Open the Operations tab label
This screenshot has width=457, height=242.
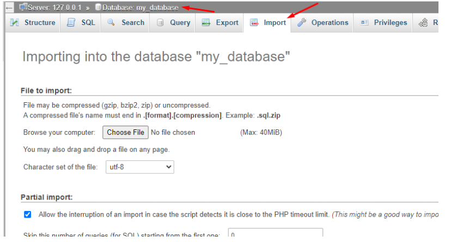(x=330, y=23)
